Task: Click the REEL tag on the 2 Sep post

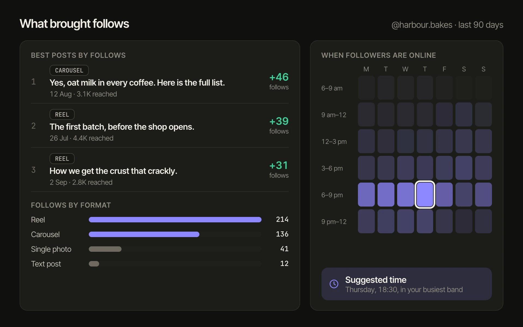Action: point(62,159)
